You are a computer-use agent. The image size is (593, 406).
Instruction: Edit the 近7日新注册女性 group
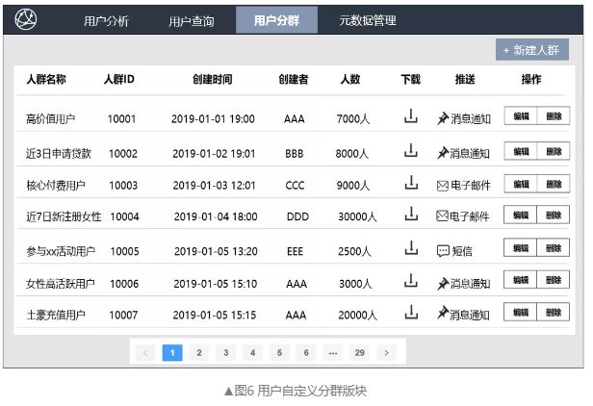tap(521, 215)
